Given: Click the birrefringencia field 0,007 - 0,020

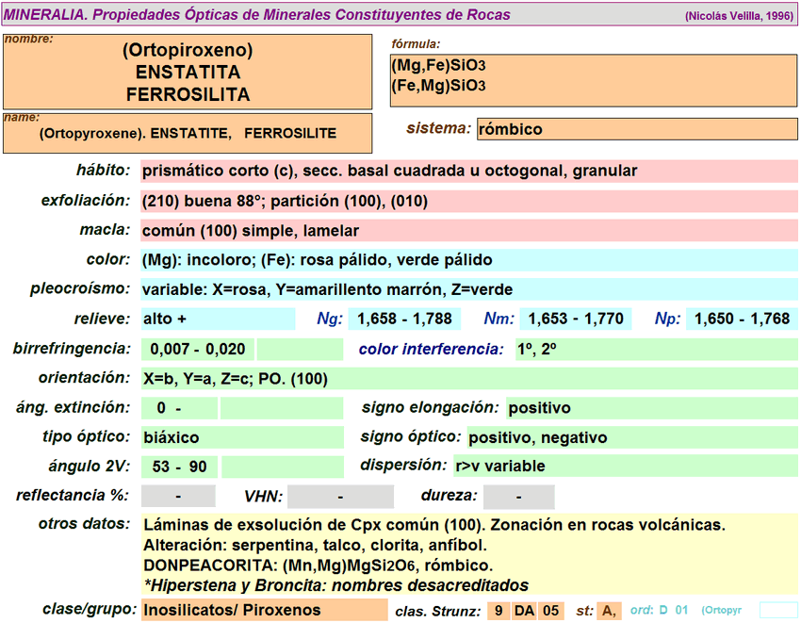Looking at the screenshot, I should coord(197,350).
